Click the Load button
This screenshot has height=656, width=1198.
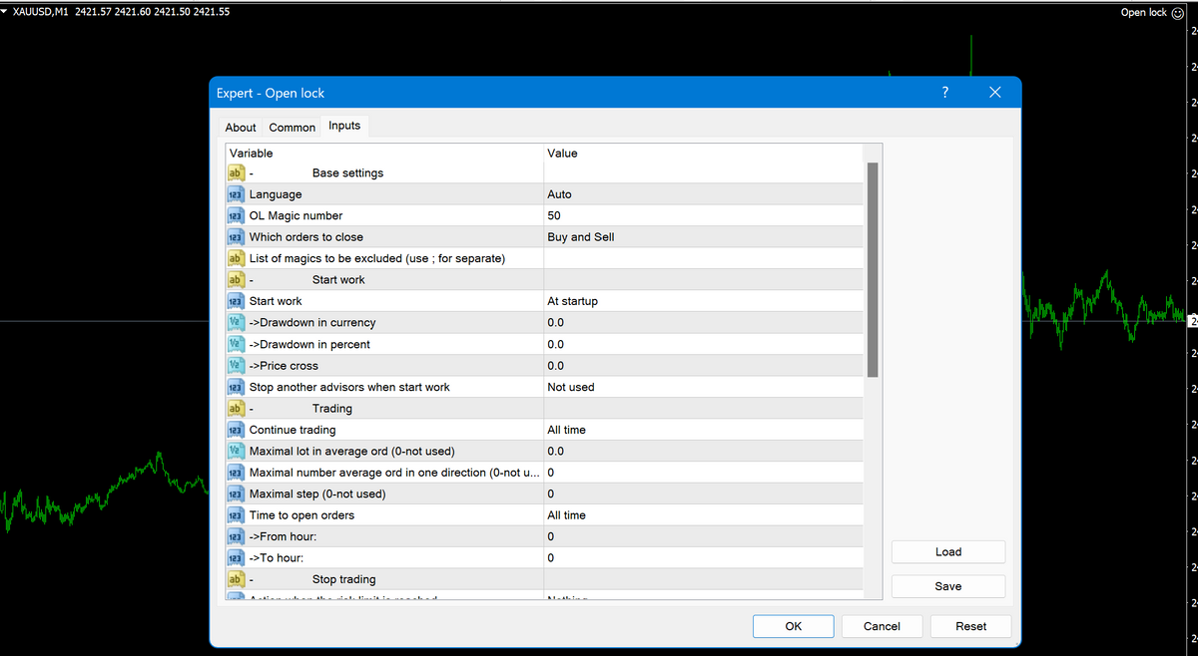pyautogui.click(x=947, y=552)
